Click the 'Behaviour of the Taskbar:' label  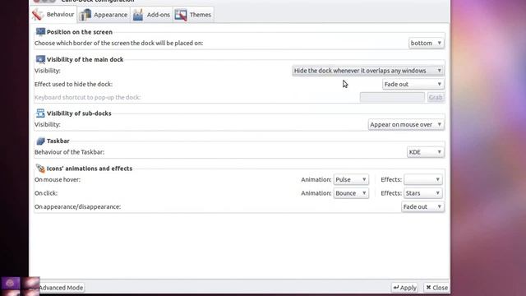(x=69, y=152)
